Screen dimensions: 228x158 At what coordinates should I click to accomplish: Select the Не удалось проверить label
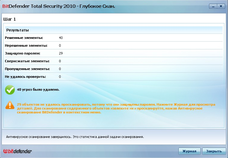(x=26, y=77)
